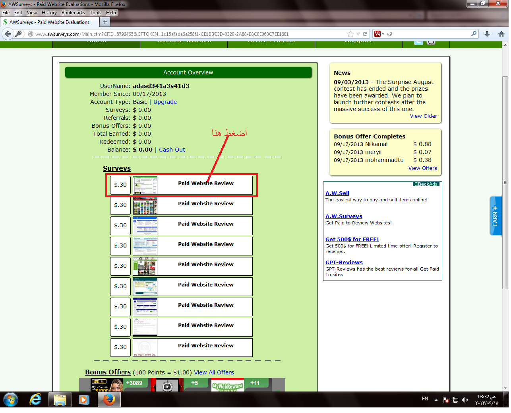Click the seventh survey's website thumbnail
The image size is (511, 413).
(x=145, y=307)
